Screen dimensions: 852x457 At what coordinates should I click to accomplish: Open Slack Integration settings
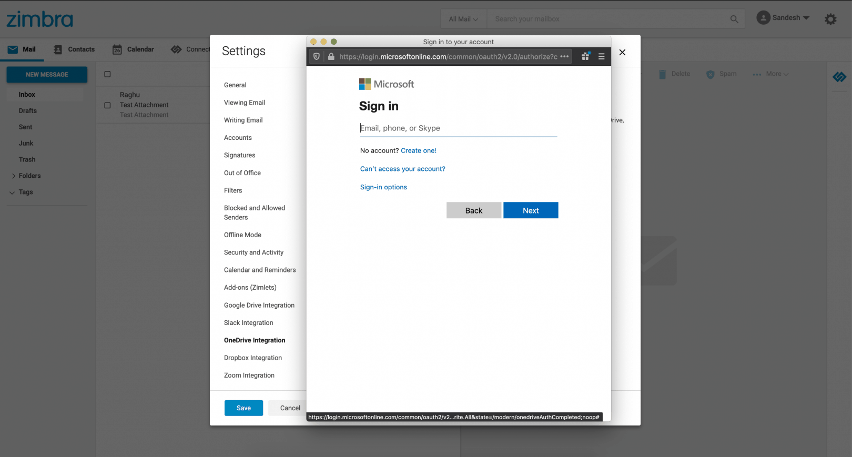tap(248, 323)
